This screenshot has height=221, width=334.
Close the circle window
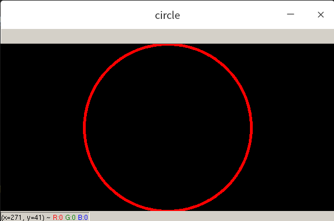[x=321, y=14]
